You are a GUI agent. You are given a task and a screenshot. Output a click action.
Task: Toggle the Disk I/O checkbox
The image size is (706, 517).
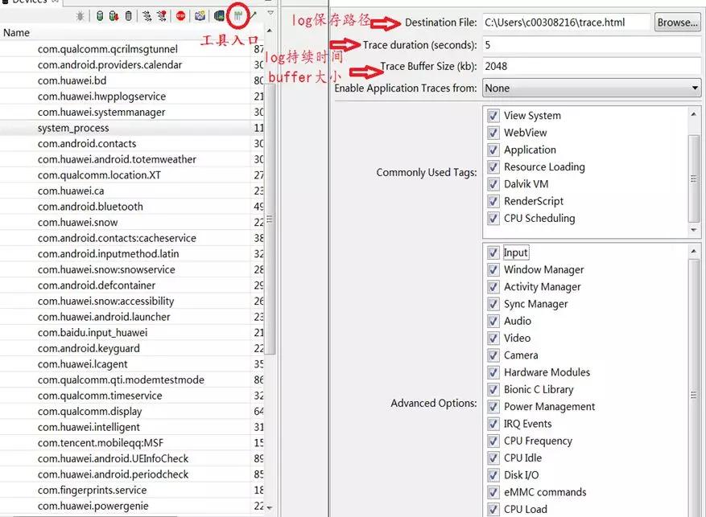point(493,474)
